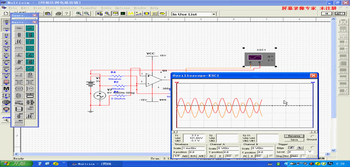Toggle the Component toolbar icon
The image size is (350, 167).
coord(100,14)
